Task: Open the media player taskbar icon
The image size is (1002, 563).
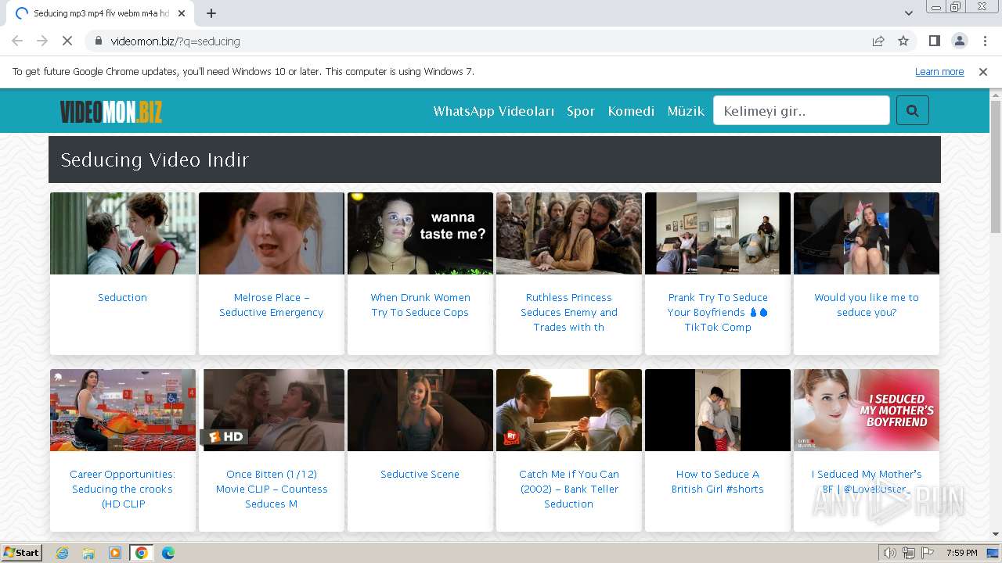Action: tap(115, 553)
